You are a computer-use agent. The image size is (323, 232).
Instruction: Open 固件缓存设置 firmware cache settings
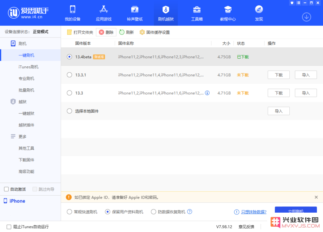[155, 32]
